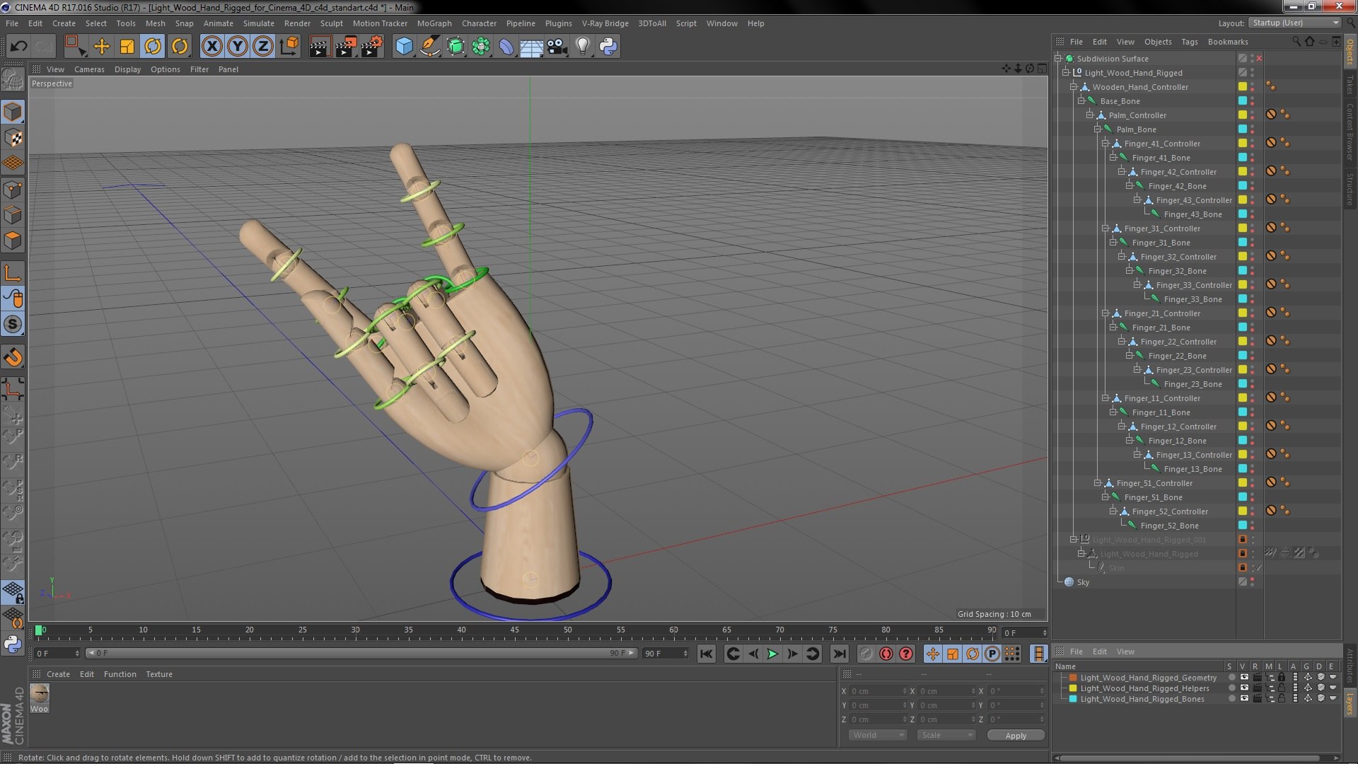Open the MoGraph array objects icon
Screen dimensions: 1358x764
click(481, 47)
